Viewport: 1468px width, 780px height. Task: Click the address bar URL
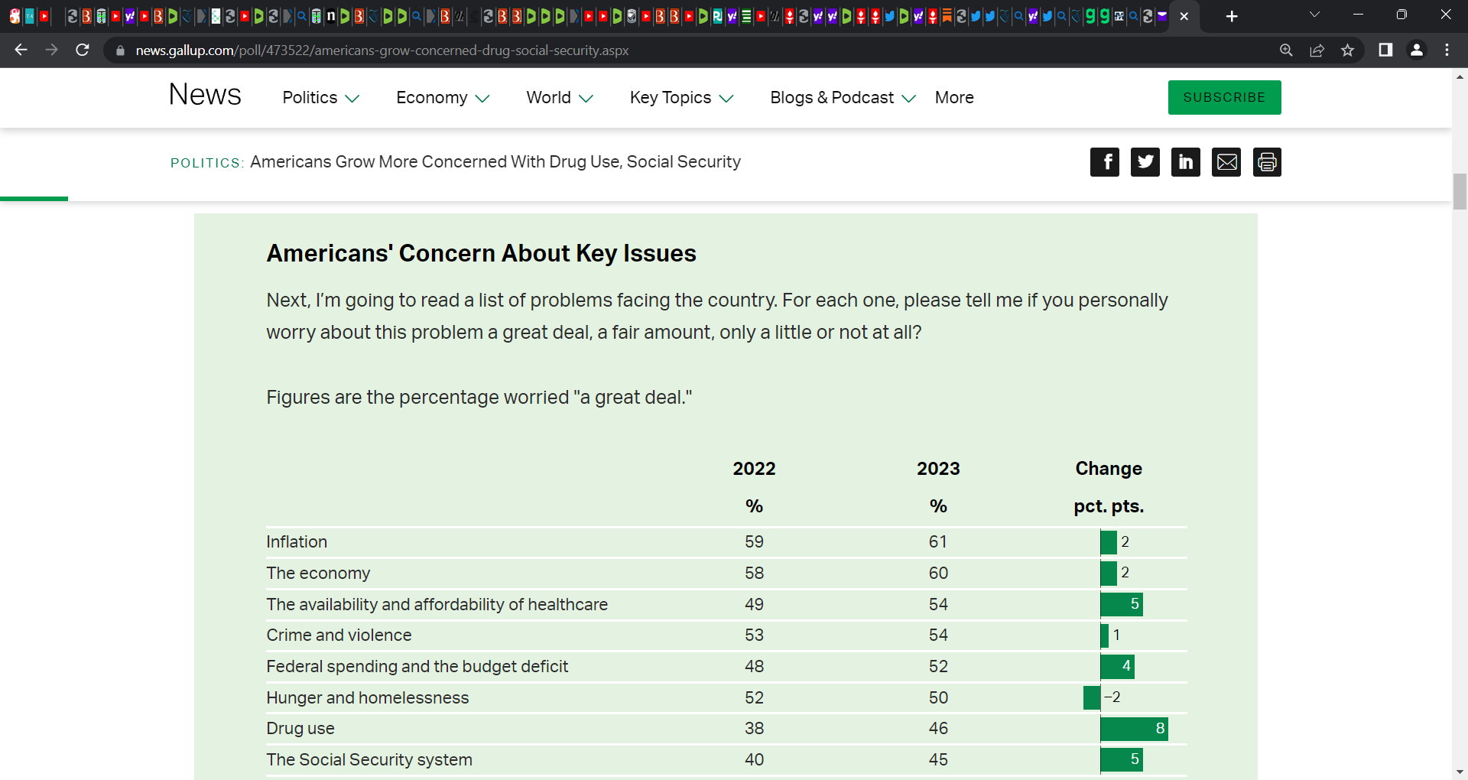[x=382, y=50]
